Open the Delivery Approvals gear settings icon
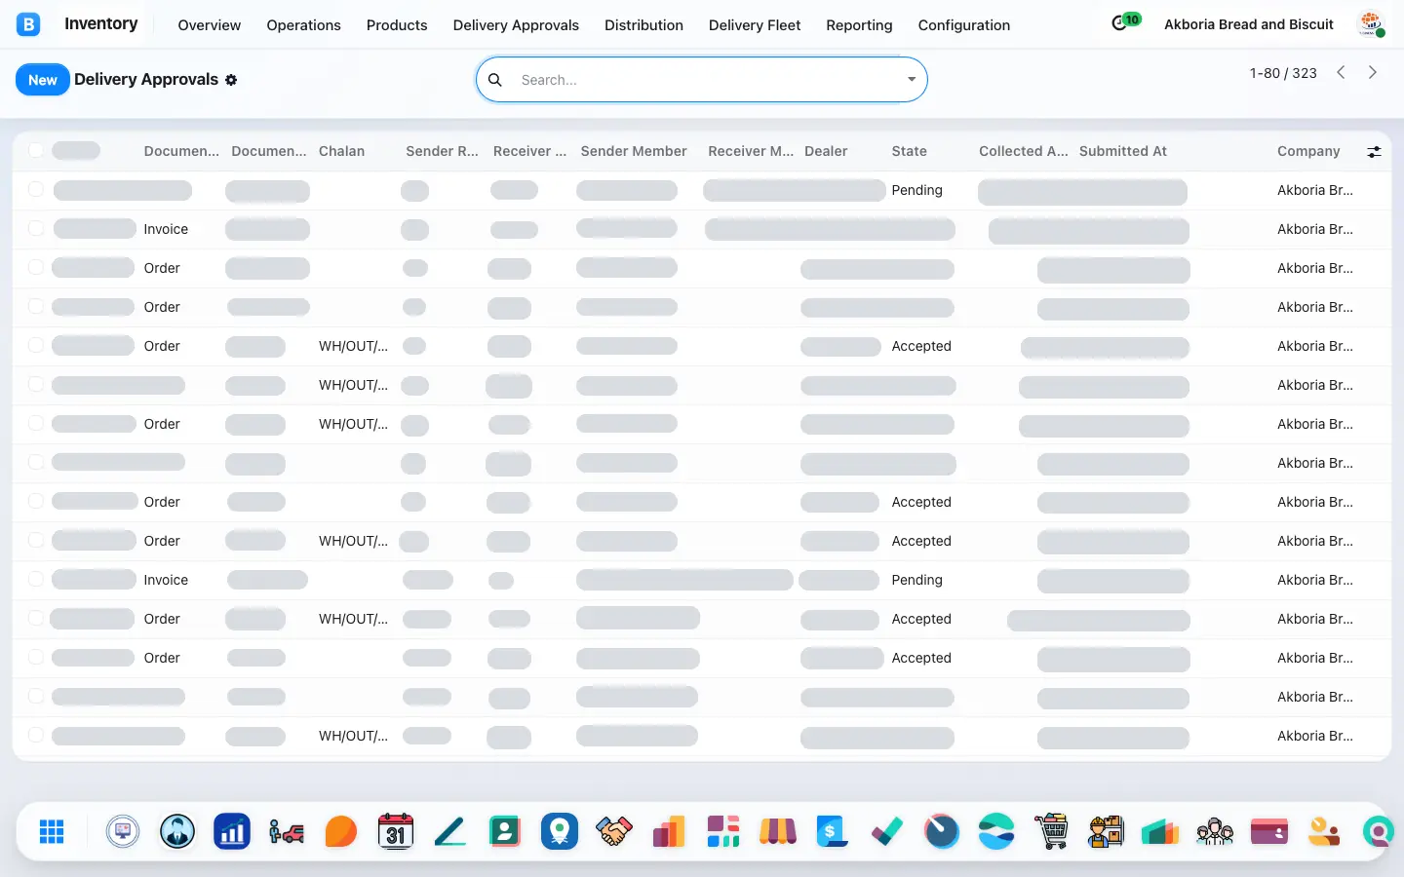Image resolution: width=1404 pixels, height=877 pixels. tap(231, 80)
